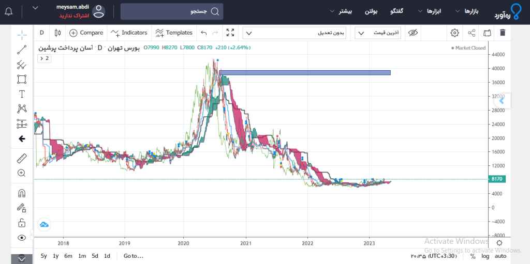Open Go to date dialog
The width and height of the screenshot is (530, 264).
pyautogui.click(x=134, y=256)
